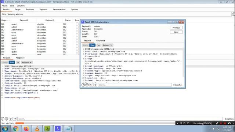
Task: Tick Error checkbox for request 380
Action: tap(77, 24)
